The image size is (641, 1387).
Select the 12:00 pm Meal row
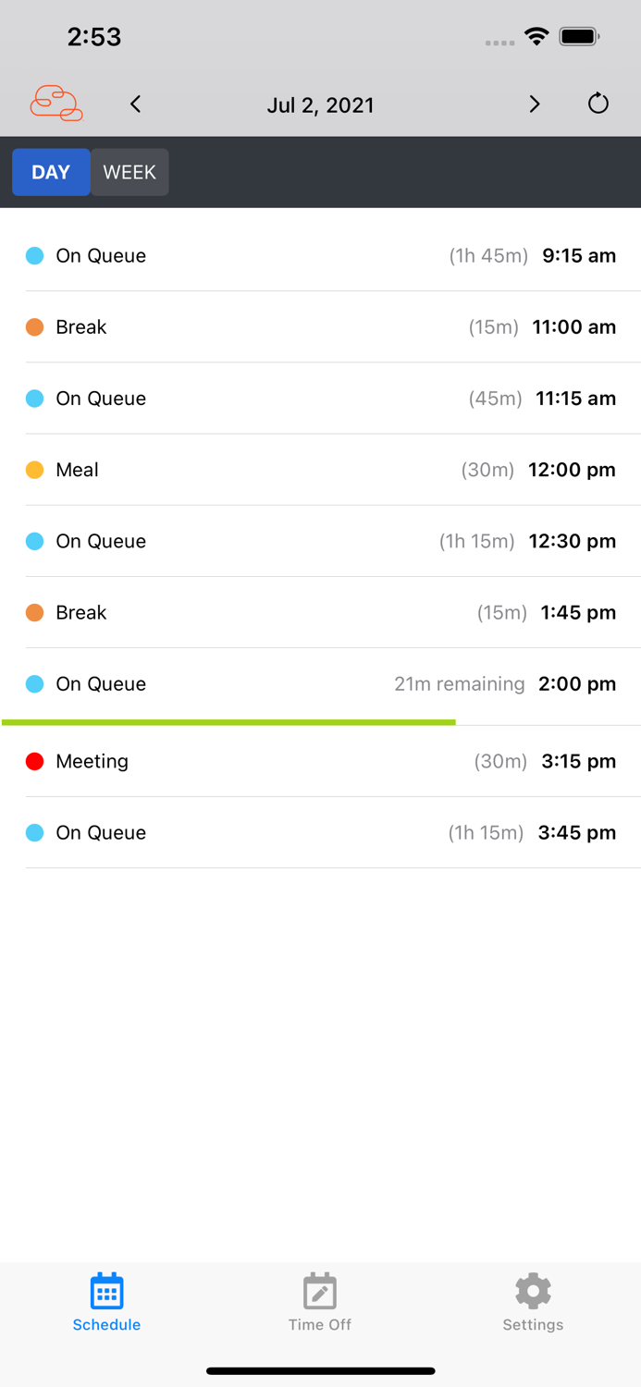click(x=320, y=470)
